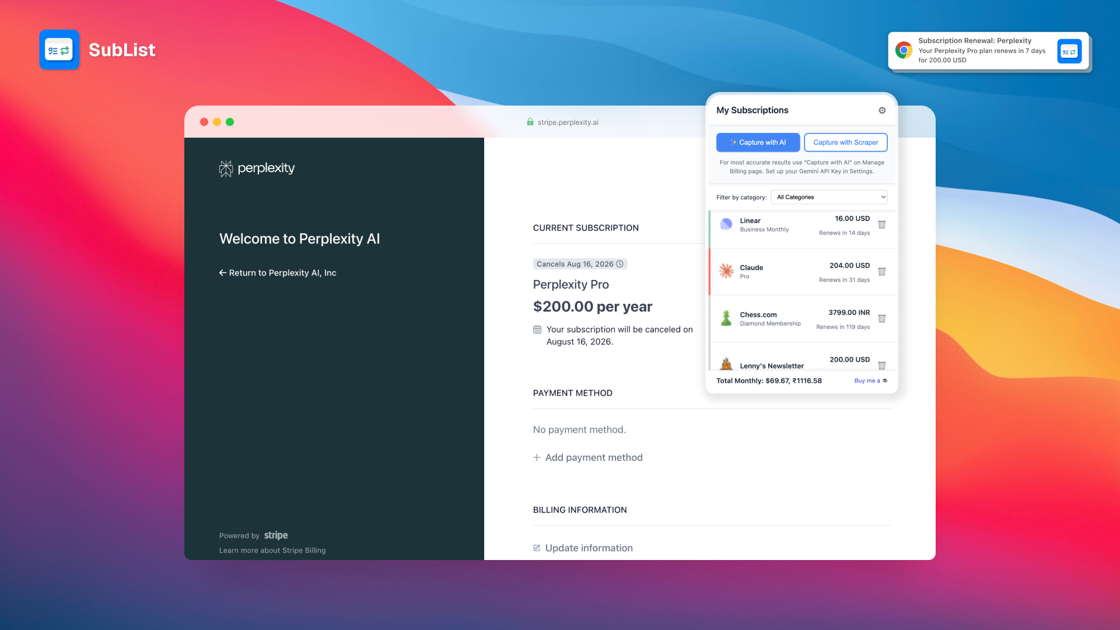Viewport: 1120px width, 630px height.
Task: Select the Capture with AI button
Action: 758,142
